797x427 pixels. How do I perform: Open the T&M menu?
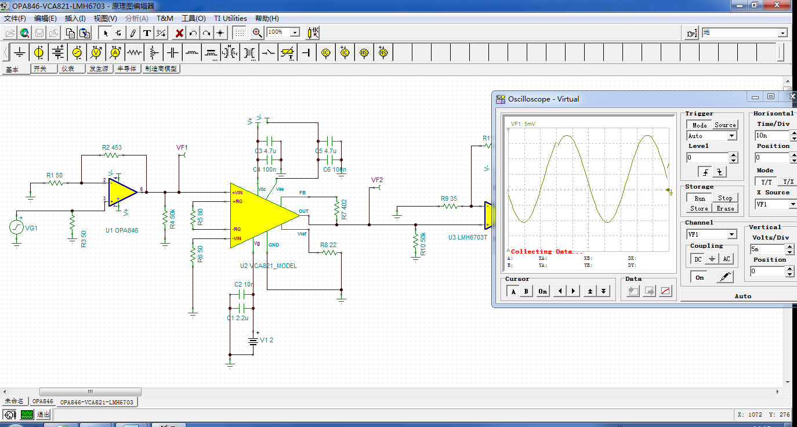[165, 19]
